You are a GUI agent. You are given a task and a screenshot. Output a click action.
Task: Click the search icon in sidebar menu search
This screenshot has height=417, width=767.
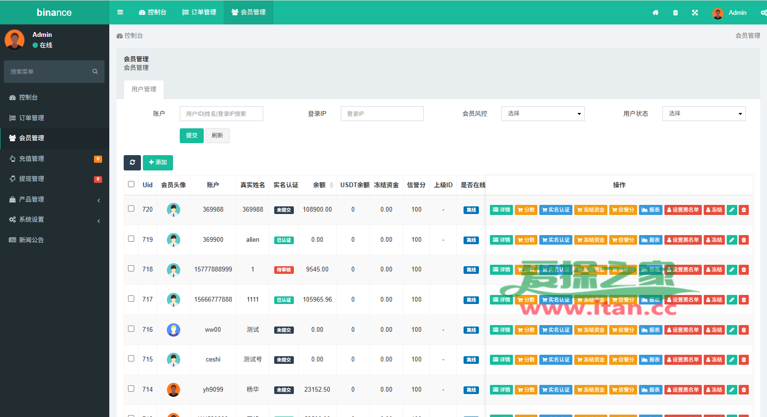point(95,72)
